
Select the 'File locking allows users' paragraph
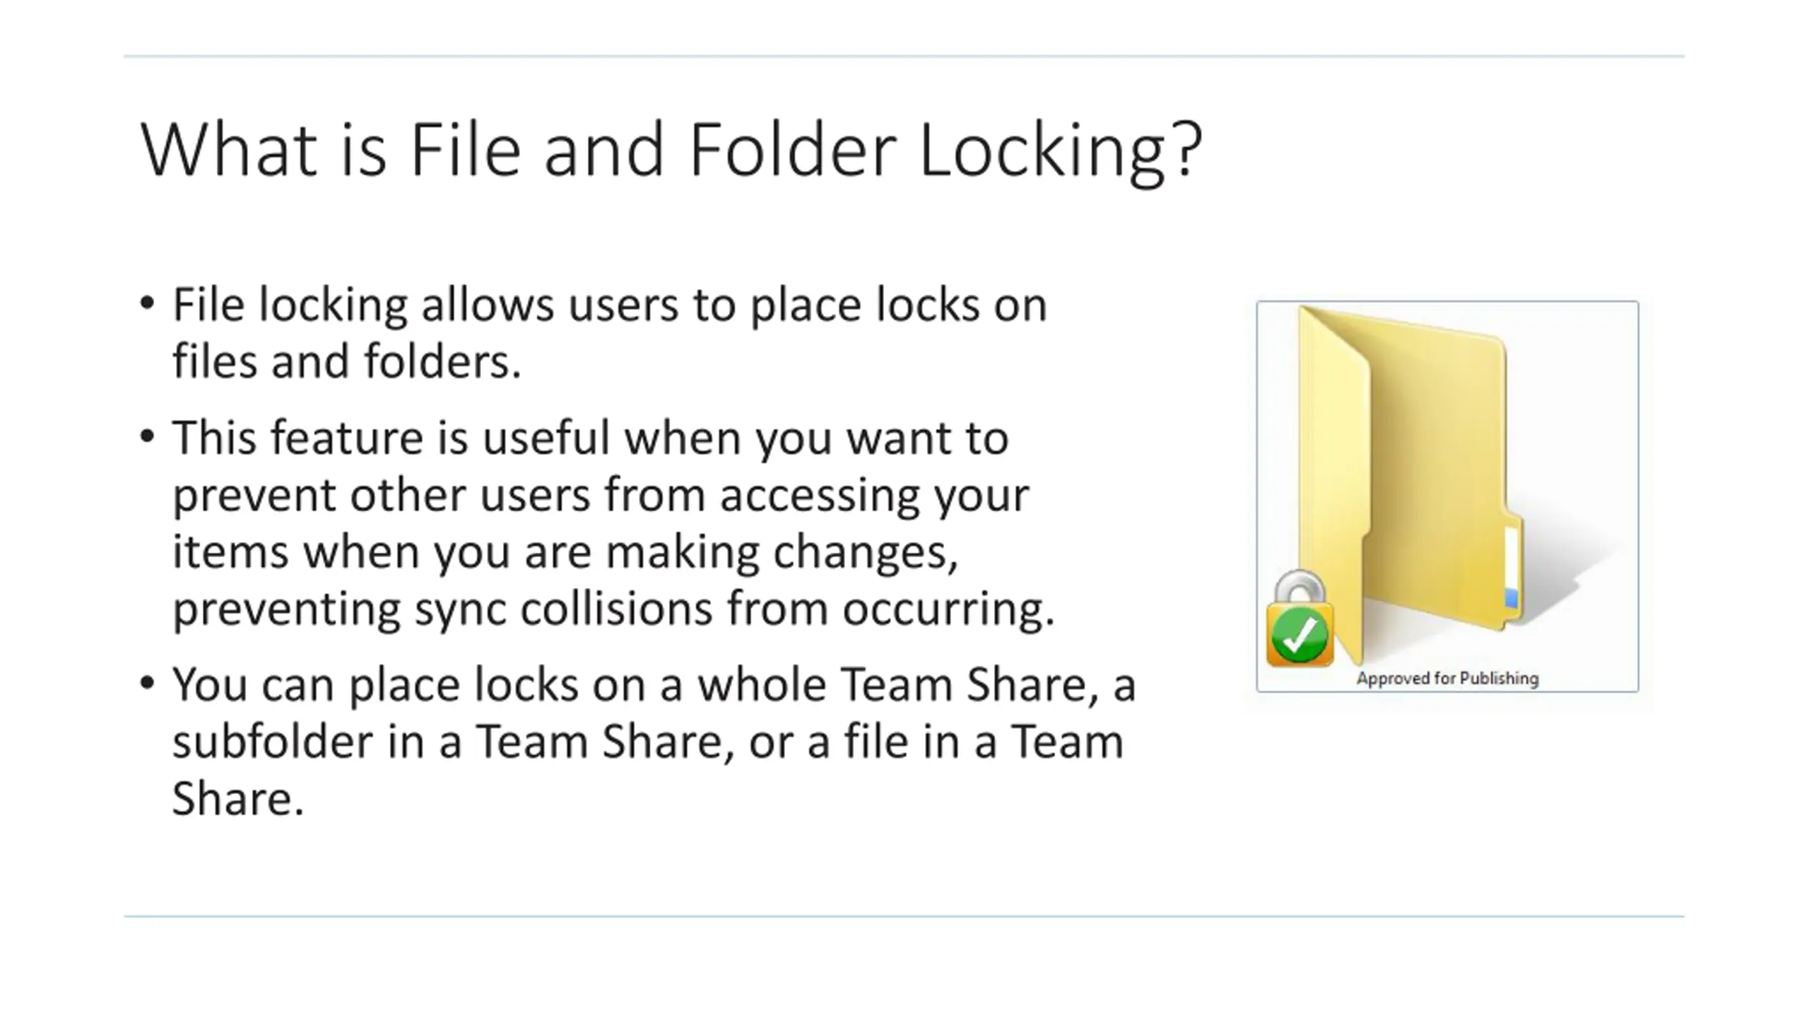tap(609, 332)
